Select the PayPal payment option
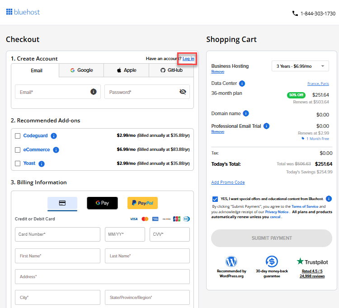 (142, 203)
